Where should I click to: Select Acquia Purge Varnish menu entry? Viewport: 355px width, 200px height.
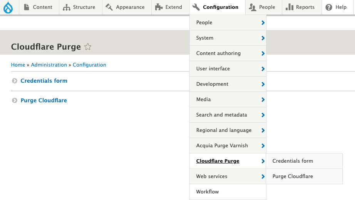(228, 146)
